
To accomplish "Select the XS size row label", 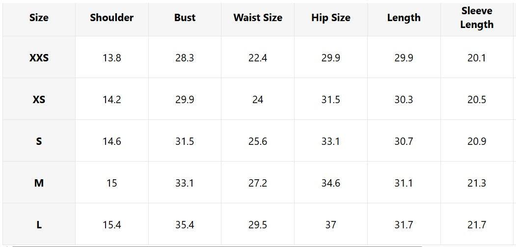I will click(39, 100).
